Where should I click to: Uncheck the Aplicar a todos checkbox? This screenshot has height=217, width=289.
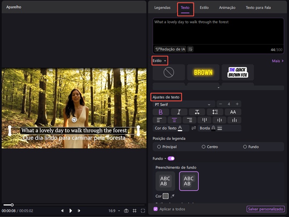156,209
